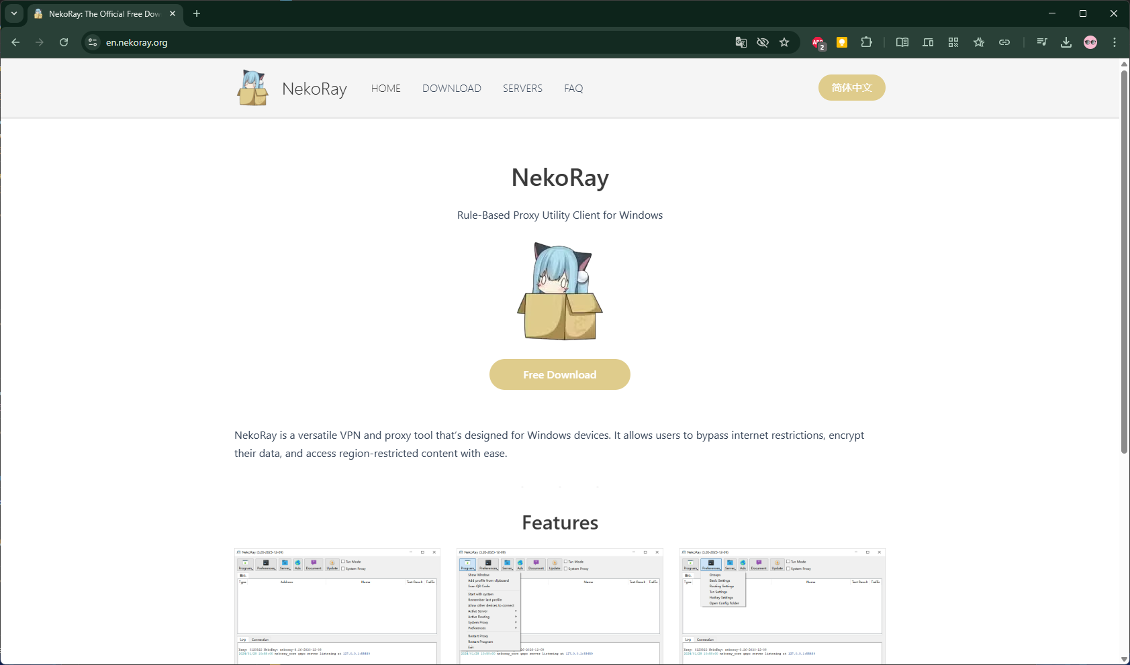Image resolution: width=1130 pixels, height=665 pixels.
Task: Open the SERVERS menu item
Action: (522, 89)
